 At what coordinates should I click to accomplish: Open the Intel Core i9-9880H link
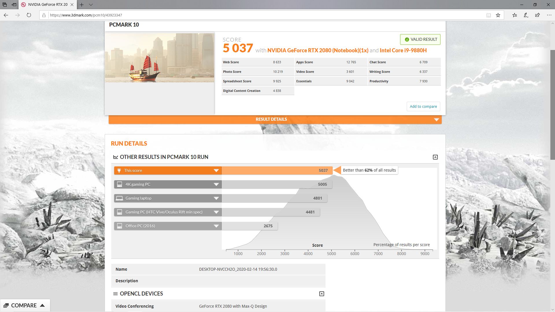(x=403, y=51)
